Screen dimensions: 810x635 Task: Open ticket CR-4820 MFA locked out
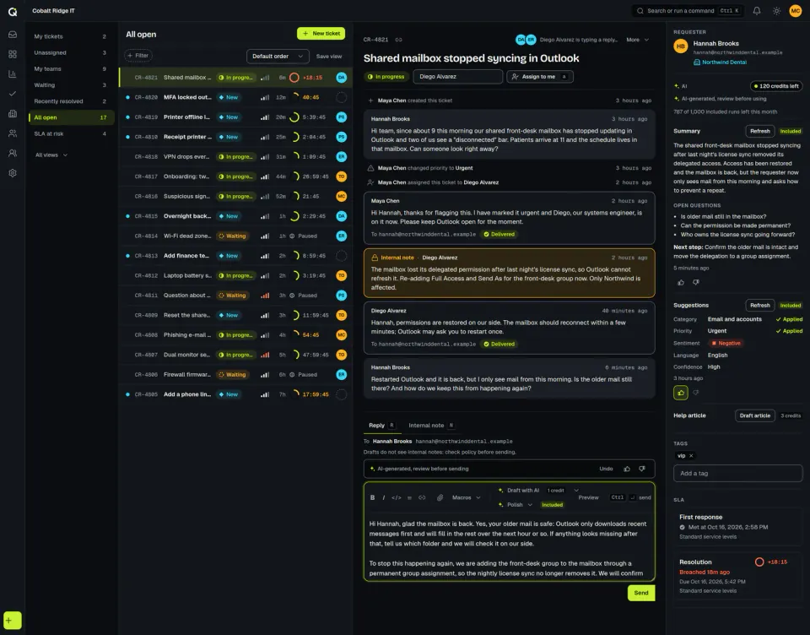[x=235, y=97]
